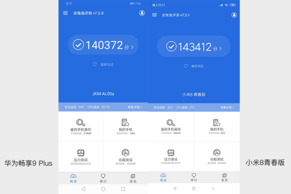Tap Android home circle on Huawei screen

[x=103, y=189]
